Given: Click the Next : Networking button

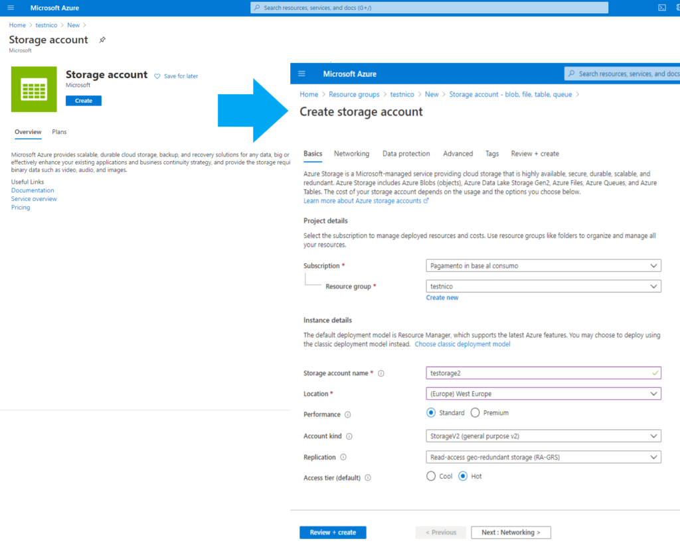Looking at the screenshot, I should [511, 532].
